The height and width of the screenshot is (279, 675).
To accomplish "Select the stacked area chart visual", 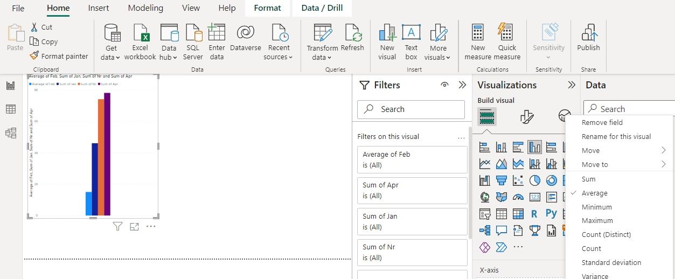I will 518,164.
